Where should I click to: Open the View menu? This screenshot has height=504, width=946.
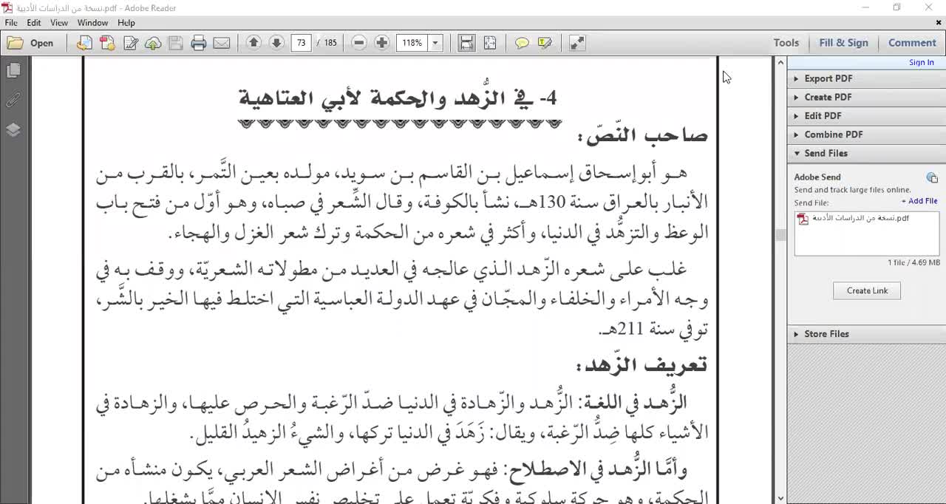pyautogui.click(x=59, y=23)
